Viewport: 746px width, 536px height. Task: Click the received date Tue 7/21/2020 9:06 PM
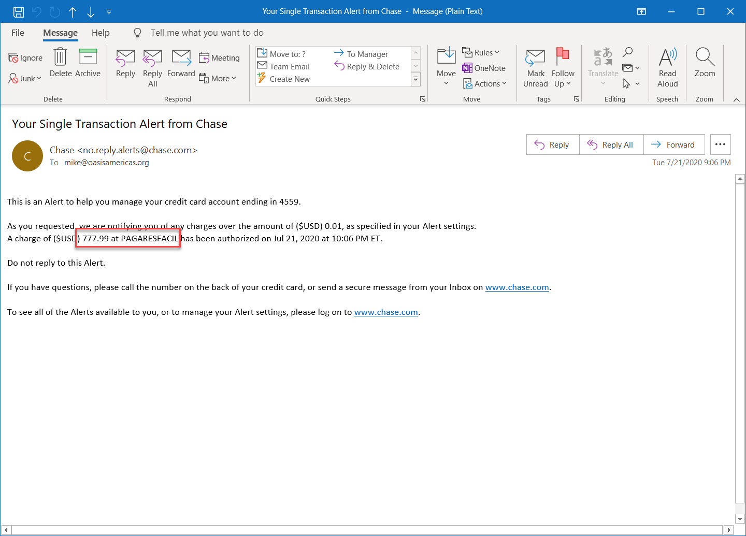click(x=691, y=163)
